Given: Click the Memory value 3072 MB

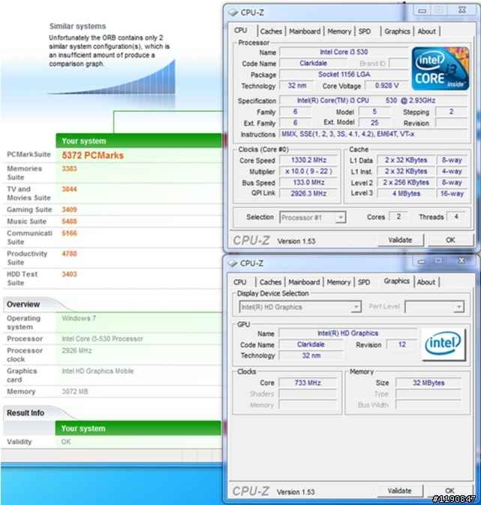Looking at the screenshot, I should [74, 392].
